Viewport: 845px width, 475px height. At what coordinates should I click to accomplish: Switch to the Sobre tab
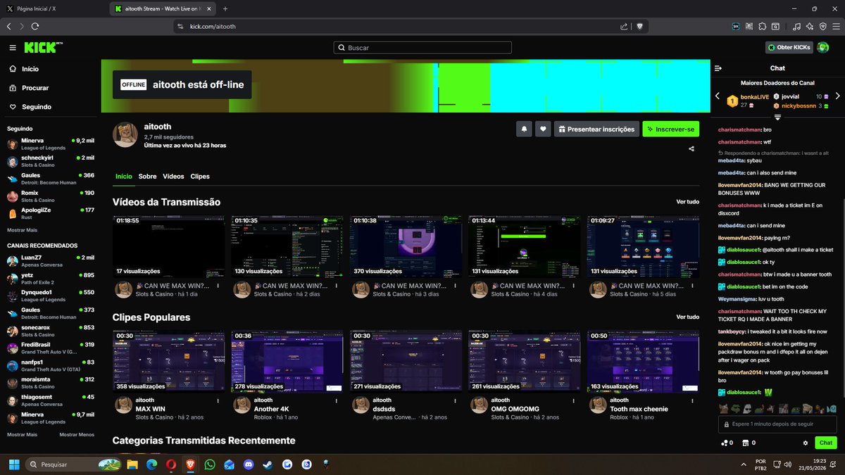point(147,176)
